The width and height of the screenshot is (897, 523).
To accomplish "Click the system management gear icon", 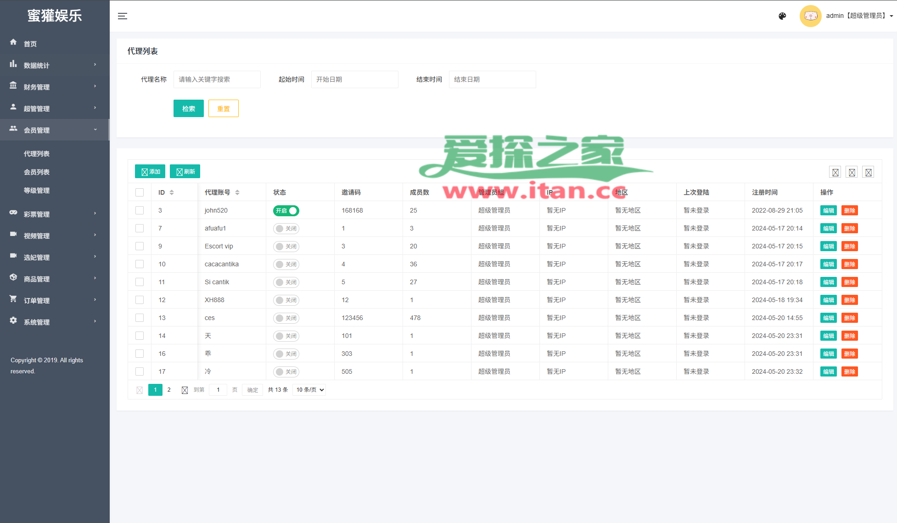I will tap(13, 321).
